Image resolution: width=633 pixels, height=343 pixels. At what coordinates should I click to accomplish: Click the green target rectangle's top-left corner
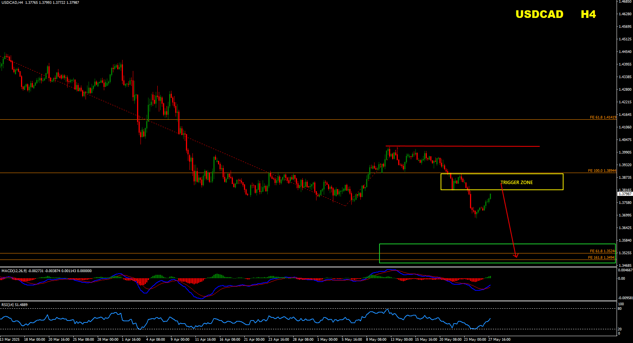pyautogui.click(x=379, y=244)
